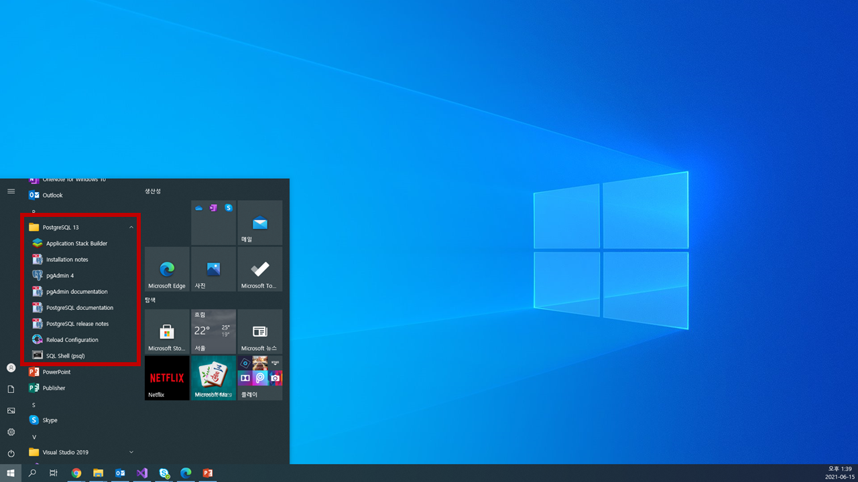Open the Mail (메일) tile
858x482 pixels.
coord(260,222)
